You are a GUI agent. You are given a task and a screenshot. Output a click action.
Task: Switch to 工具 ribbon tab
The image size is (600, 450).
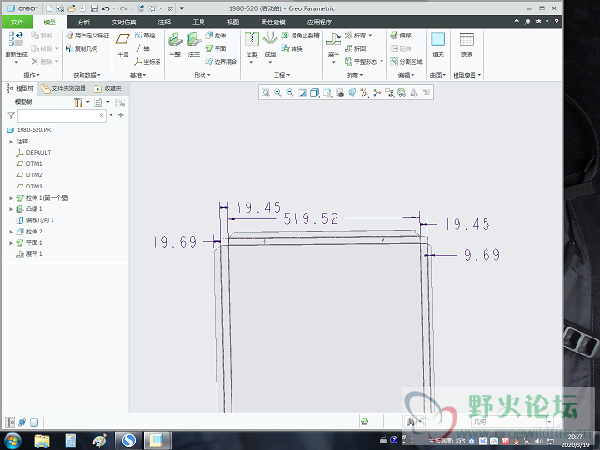click(x=199, y=22)
